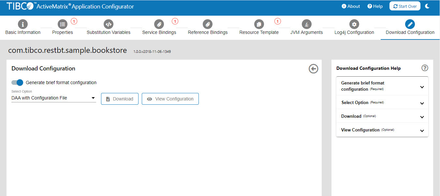This screenshot has height=196, width=440.
Task: Click the JVM Arguments java icon
Action: tap(306, 24)
